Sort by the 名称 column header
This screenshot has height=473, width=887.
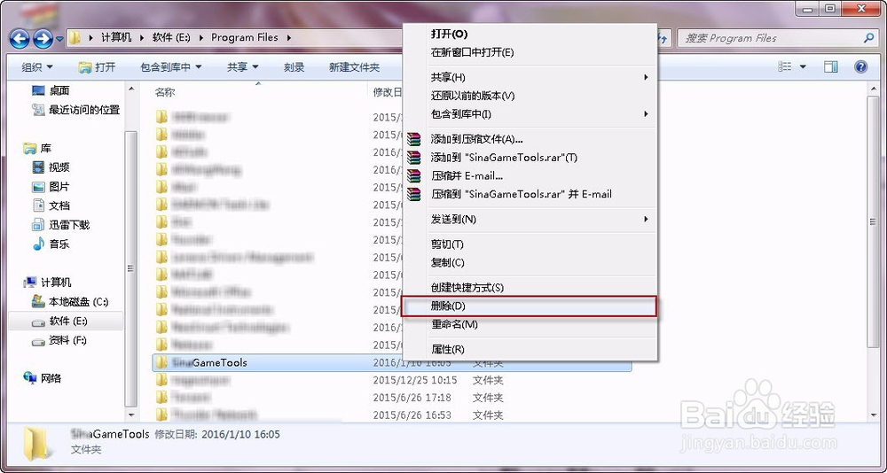click(x=165, y=91)
